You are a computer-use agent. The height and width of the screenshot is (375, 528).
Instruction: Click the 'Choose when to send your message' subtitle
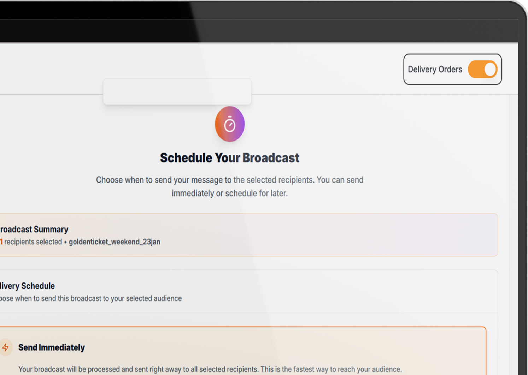coord(230,180)
